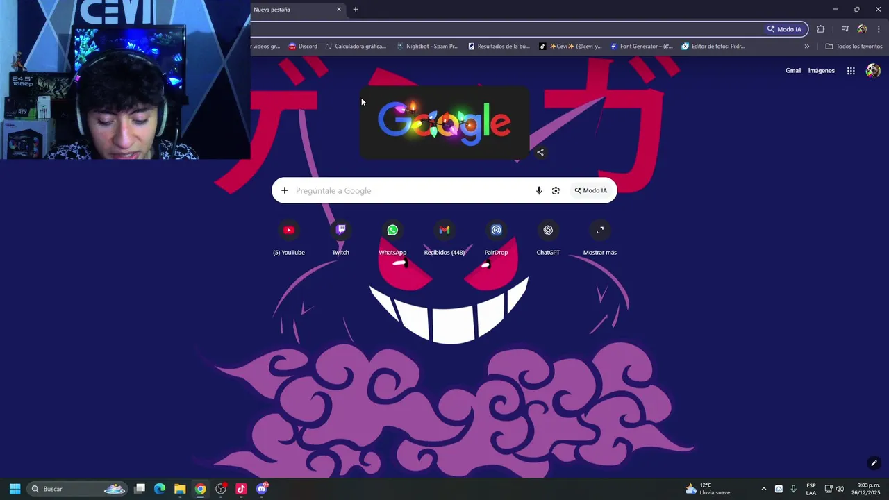Open the Resultados de la bú... bookmark
The width and height of the screenshot is (889, 500).
coord(499,47)
